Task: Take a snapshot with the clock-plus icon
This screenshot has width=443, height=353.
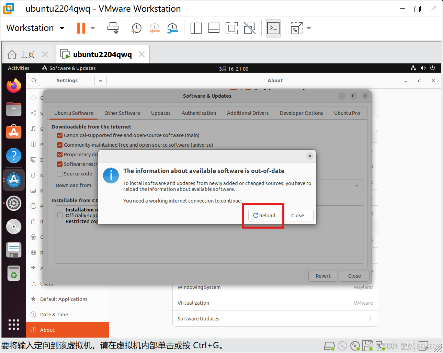Action: click(x=136, y=28)
